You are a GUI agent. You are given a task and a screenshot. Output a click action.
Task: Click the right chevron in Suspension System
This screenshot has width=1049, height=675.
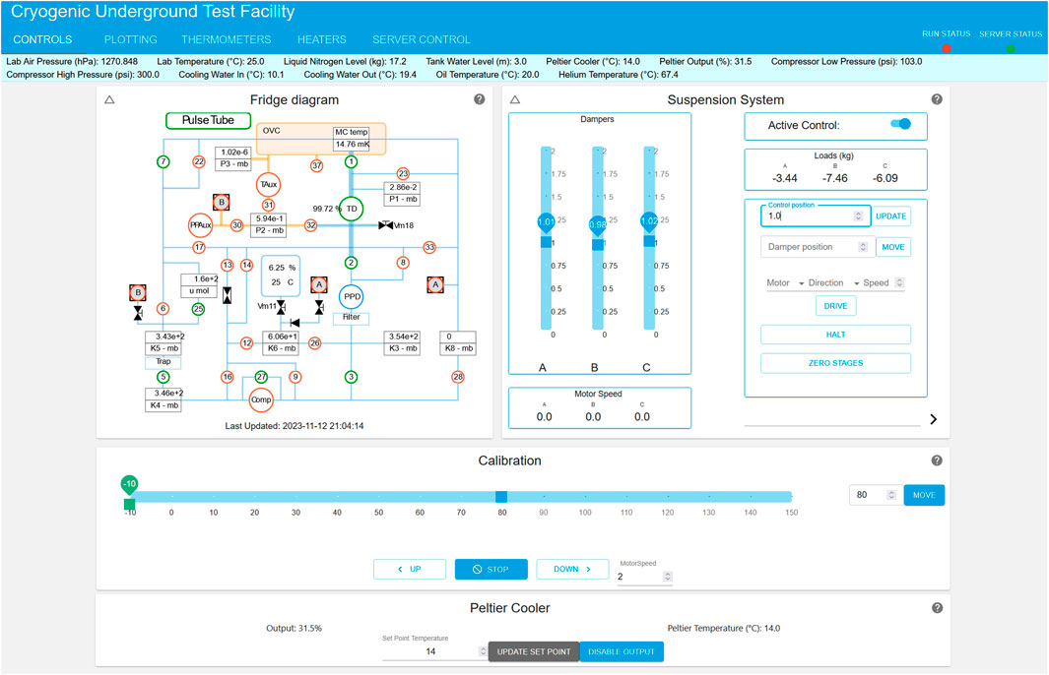click(933, 419)
